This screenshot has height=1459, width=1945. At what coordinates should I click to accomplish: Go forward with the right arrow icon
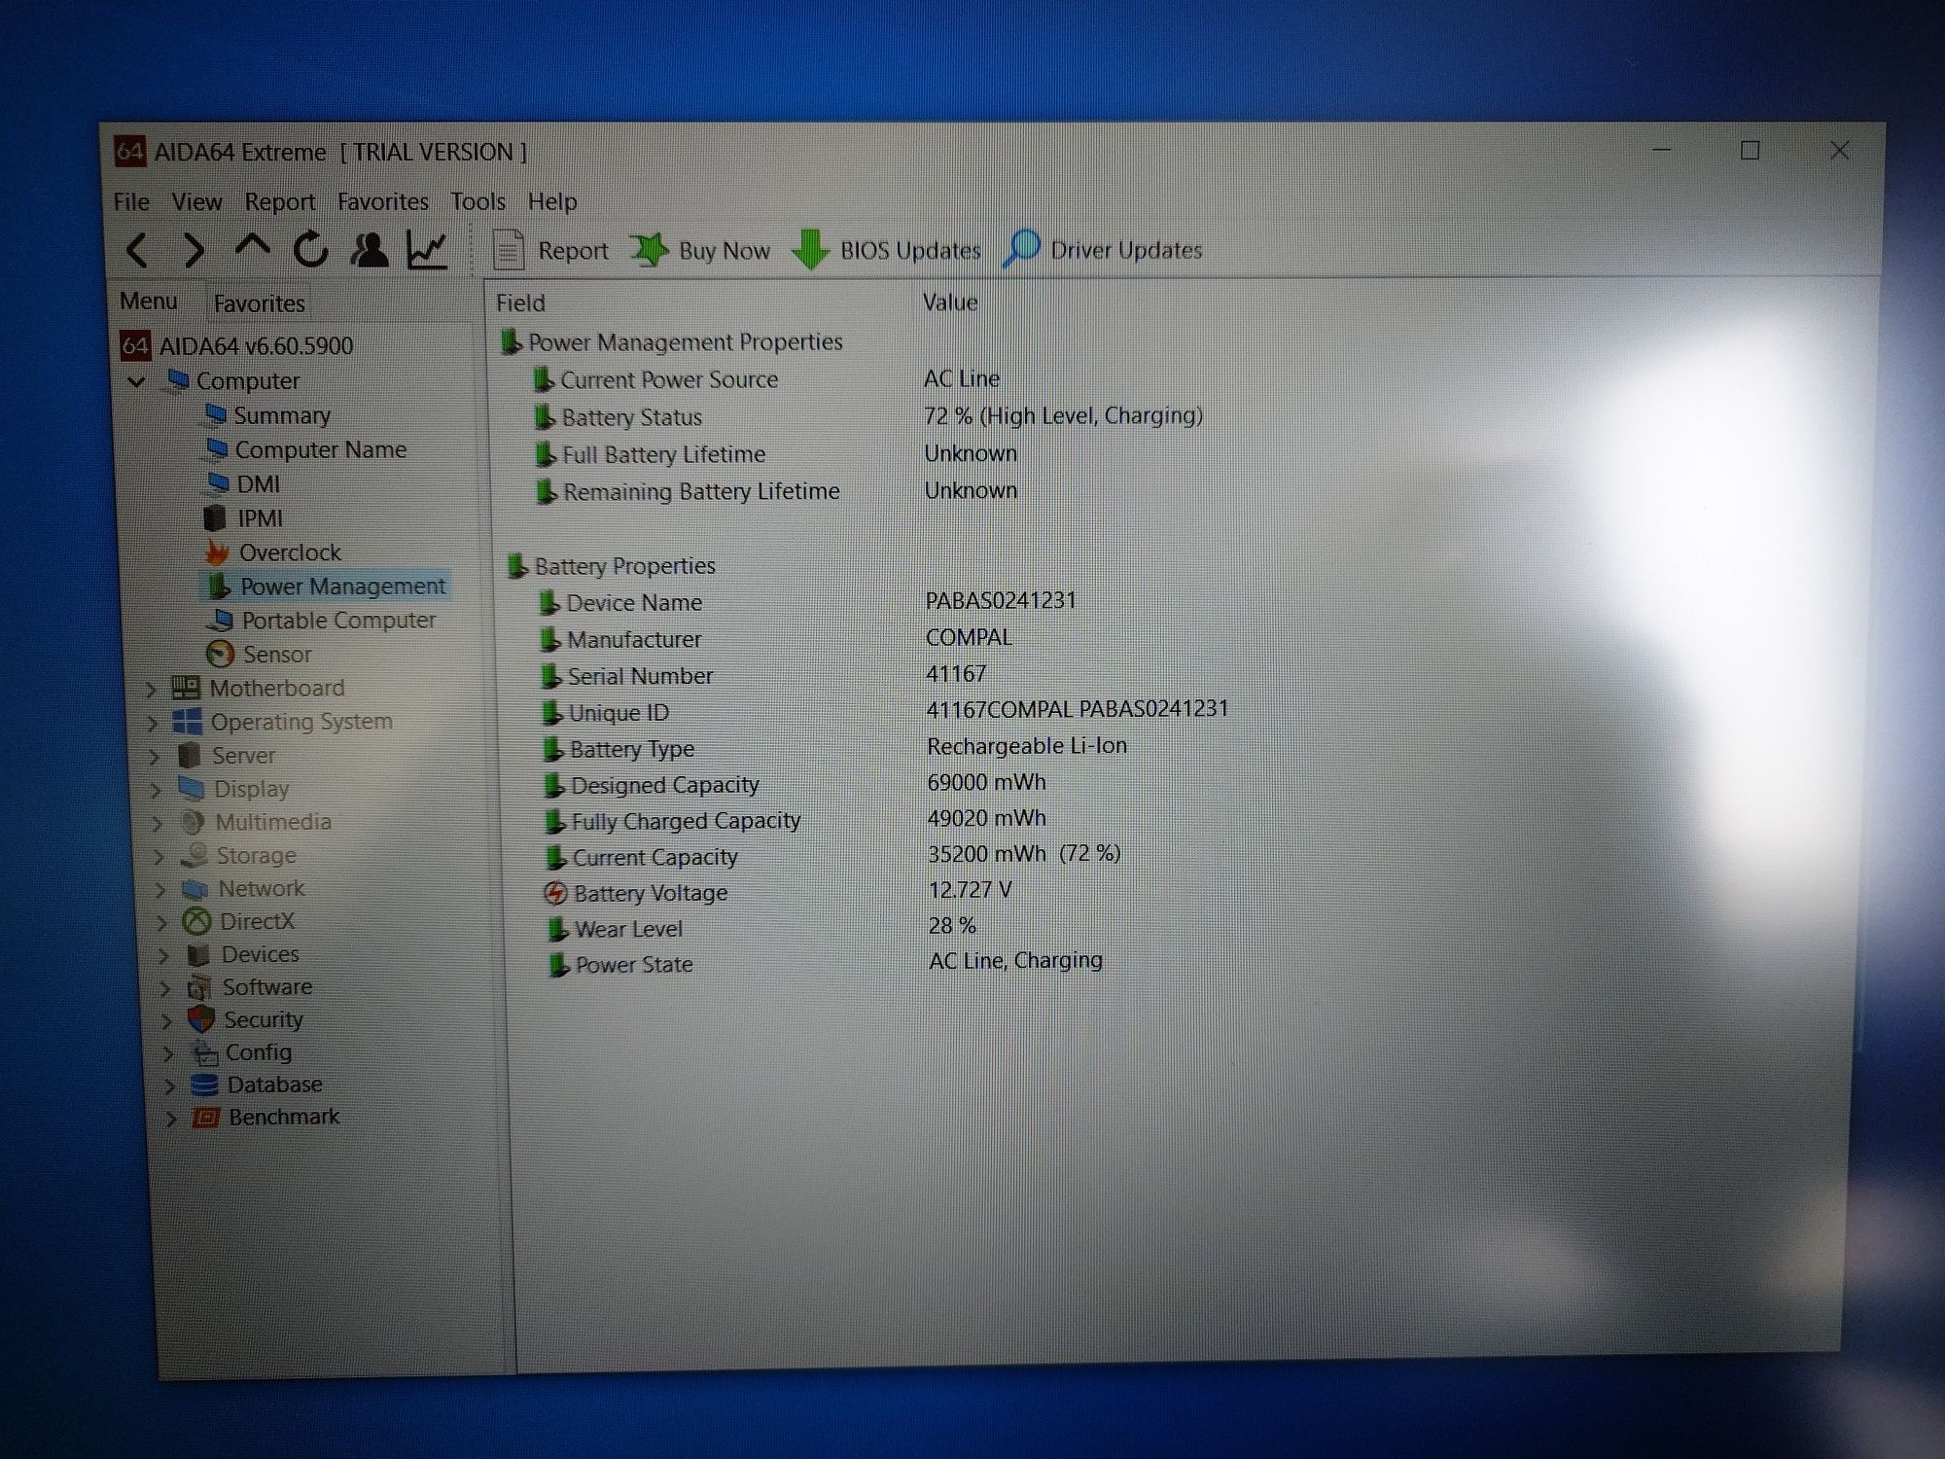194,251
